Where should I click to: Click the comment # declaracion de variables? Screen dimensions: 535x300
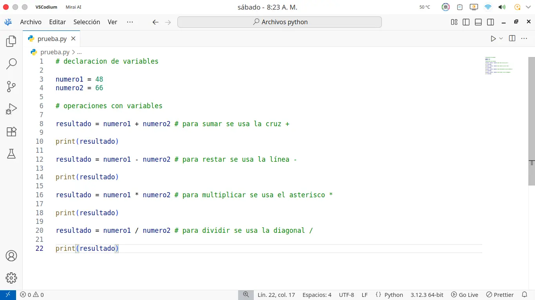pyautogui.click(x=107, y=61)
